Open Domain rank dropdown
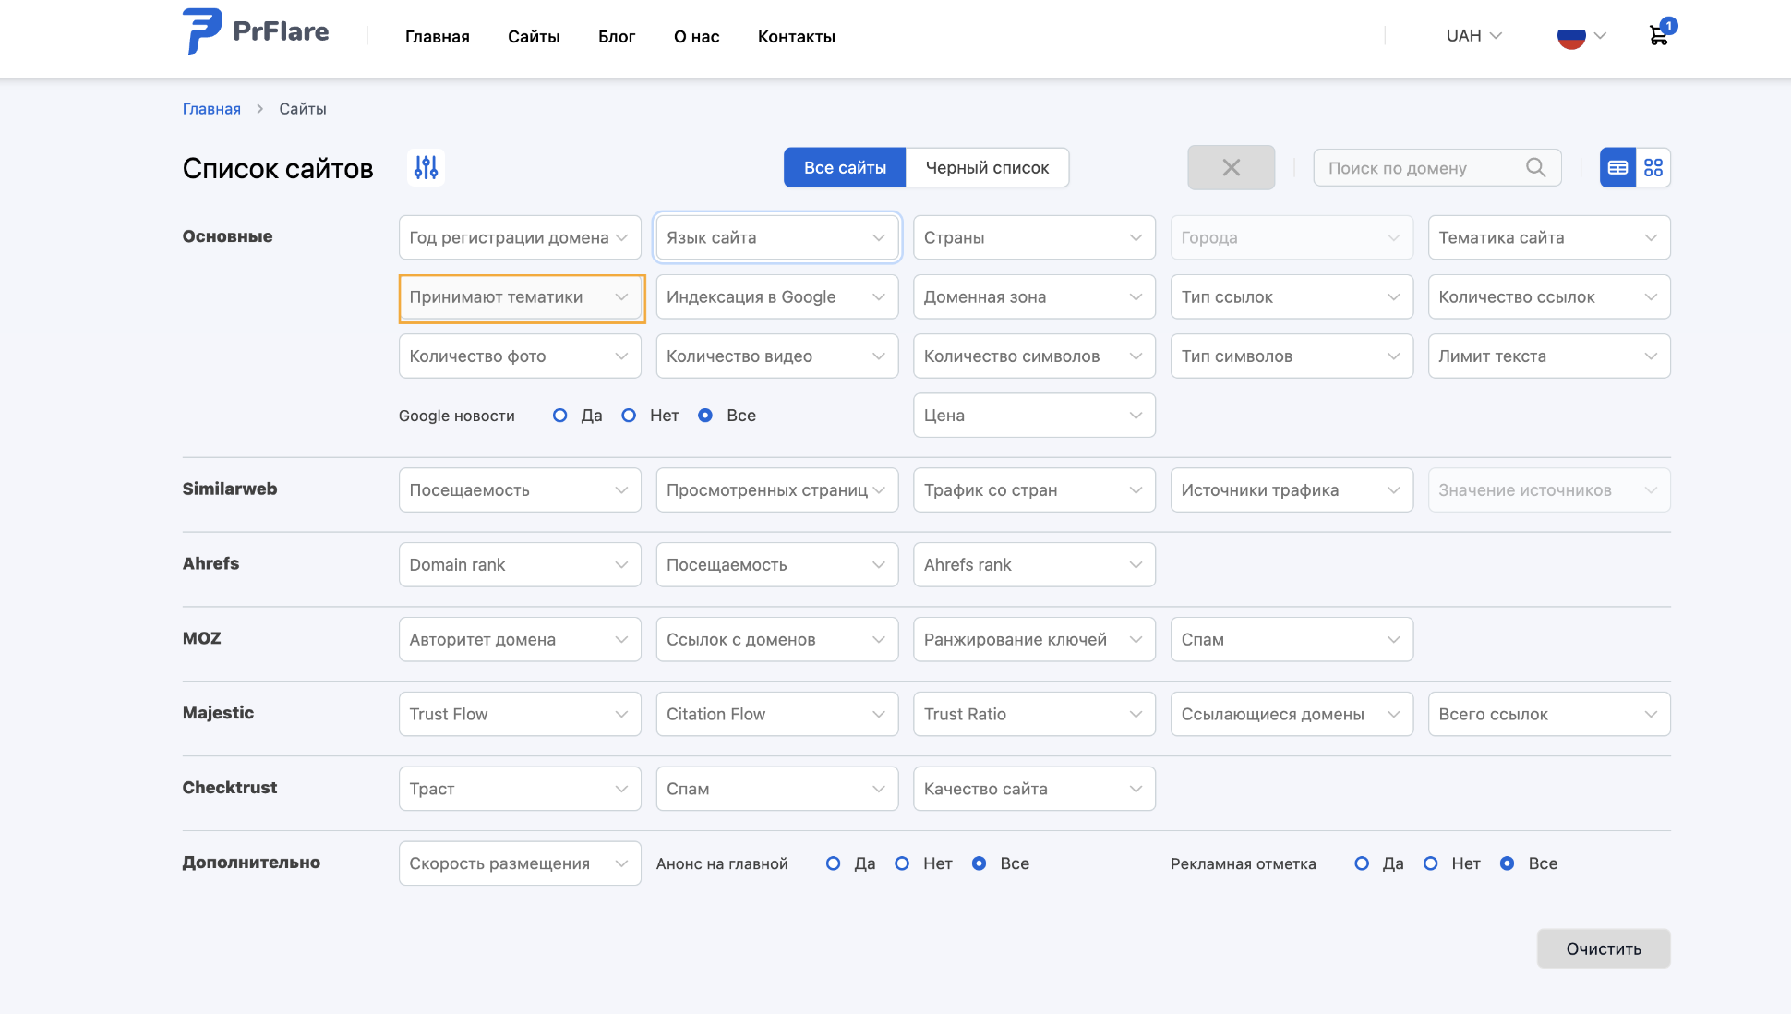Screen dimensions: 1791x1014 (520, 564)
